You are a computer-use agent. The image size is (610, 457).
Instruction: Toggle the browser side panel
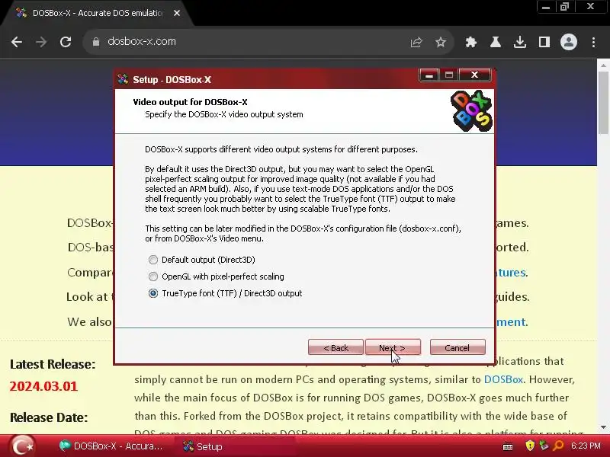pos(544,42)
